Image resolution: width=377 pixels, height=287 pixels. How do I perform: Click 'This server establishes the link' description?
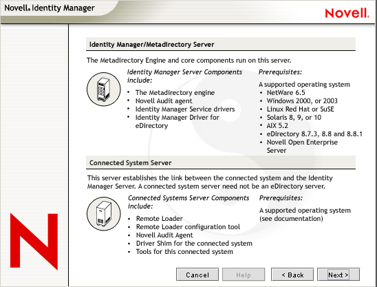[x=210, y=182]
